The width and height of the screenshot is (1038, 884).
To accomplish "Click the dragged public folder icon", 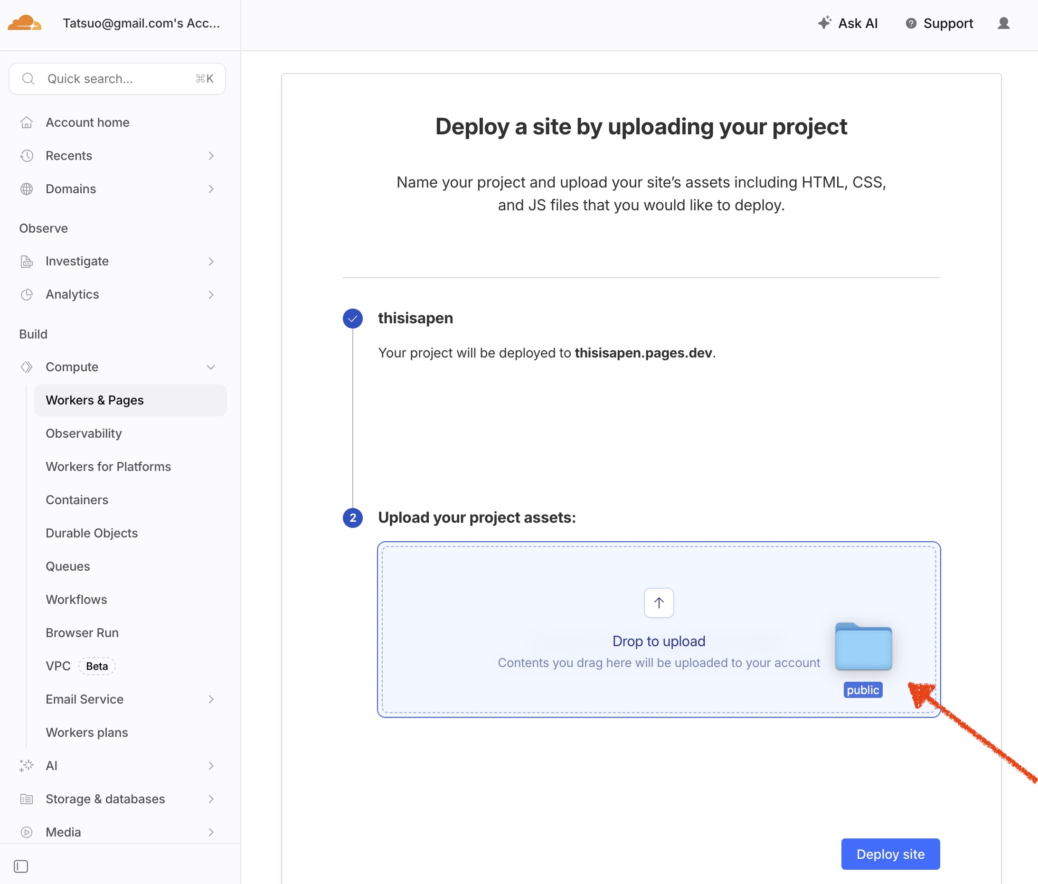I will 863,646.
